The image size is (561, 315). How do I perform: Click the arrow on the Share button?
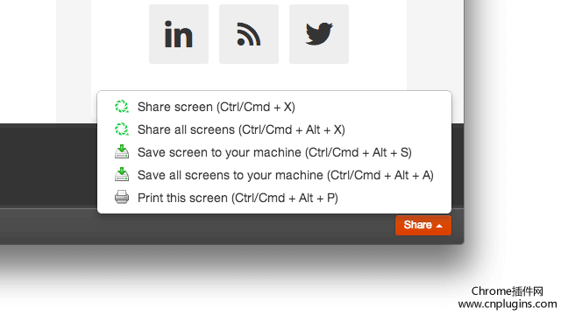(439, 226)
